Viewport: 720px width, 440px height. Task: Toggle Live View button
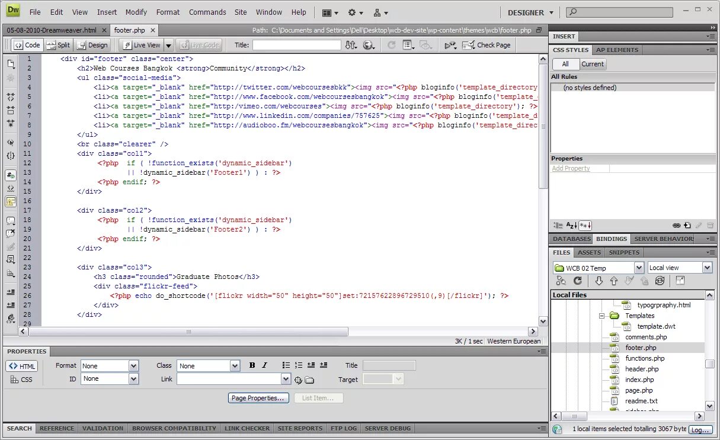click(x=141, y=45)
